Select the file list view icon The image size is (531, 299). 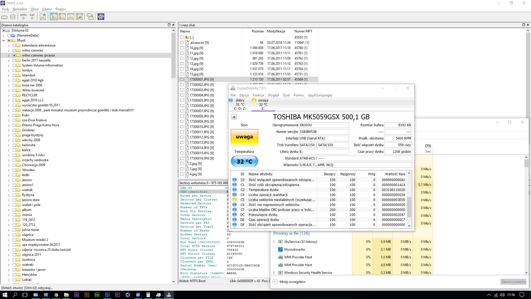point(62,17)
